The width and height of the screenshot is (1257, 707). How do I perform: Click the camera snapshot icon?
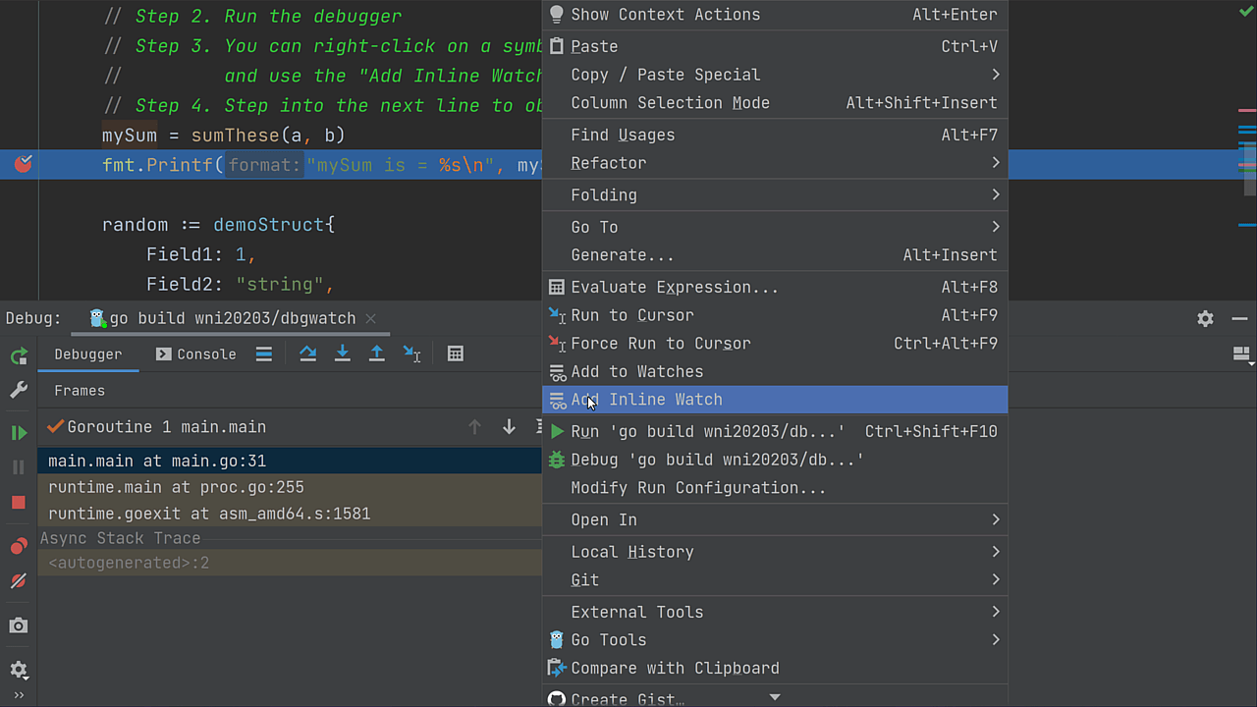19,625
